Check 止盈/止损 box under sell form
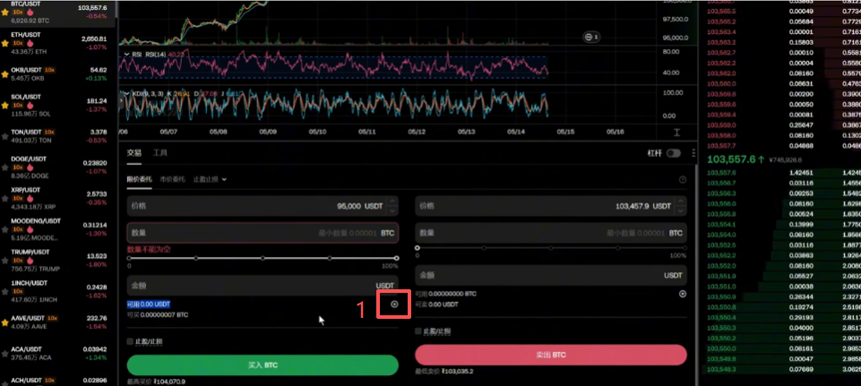861x386 pixels. 418,331
